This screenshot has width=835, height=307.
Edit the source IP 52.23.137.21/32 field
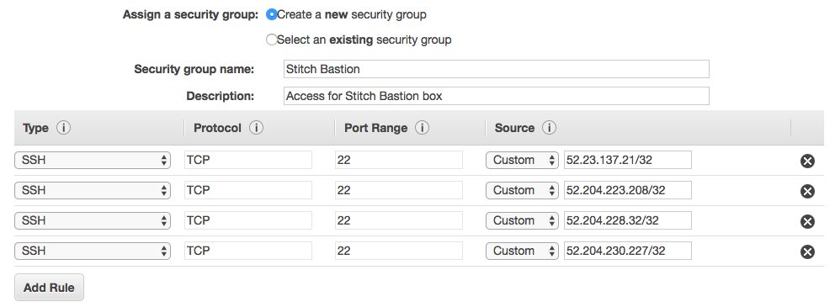point(628,160)
